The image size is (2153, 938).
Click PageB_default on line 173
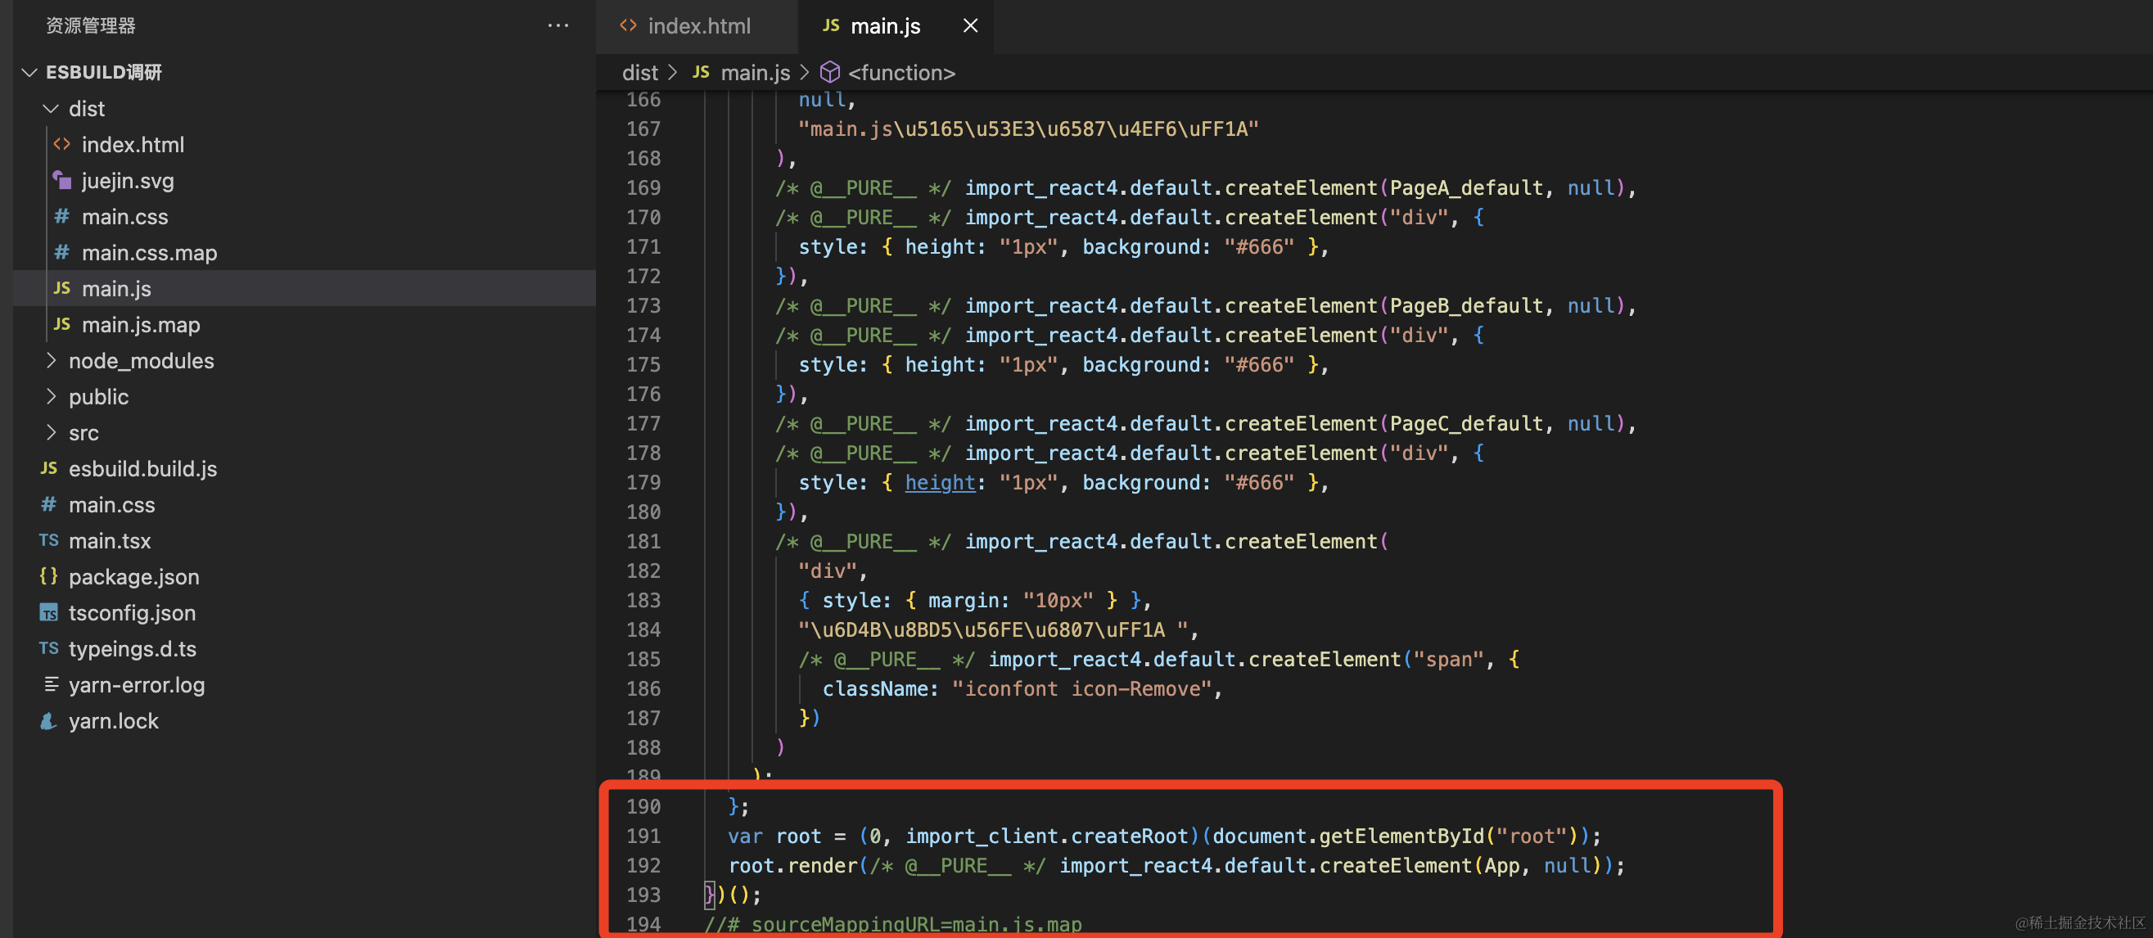tap(1466, 305)
